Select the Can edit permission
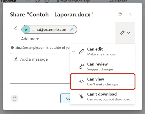Viewport: 145px width, 114px height. tap(103, 52)
